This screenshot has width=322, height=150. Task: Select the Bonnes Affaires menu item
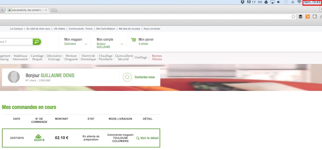pyautogui.click(x=157, y=57)
